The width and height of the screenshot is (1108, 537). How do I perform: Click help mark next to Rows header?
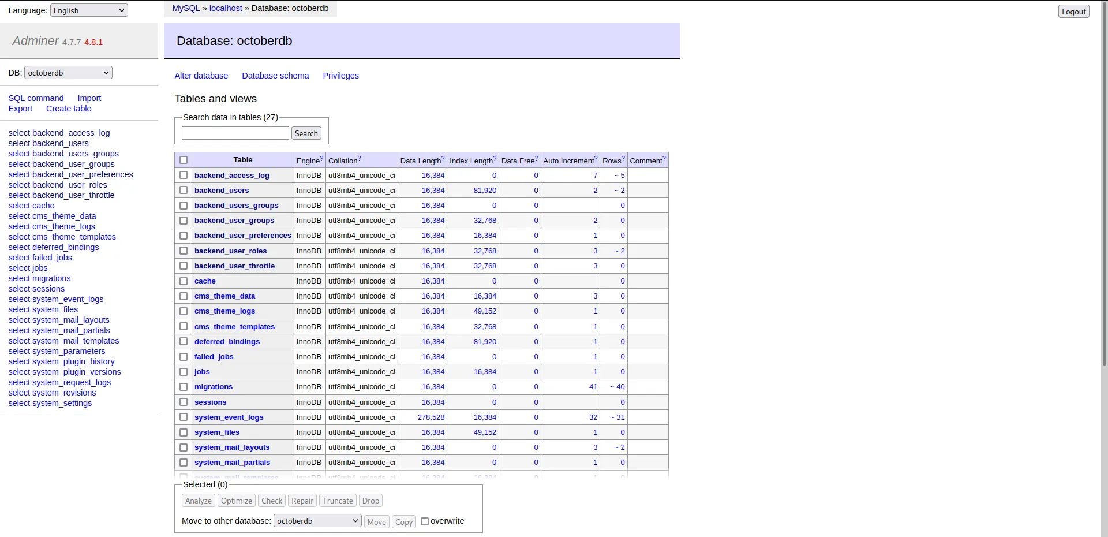click(x=623, y=158)
